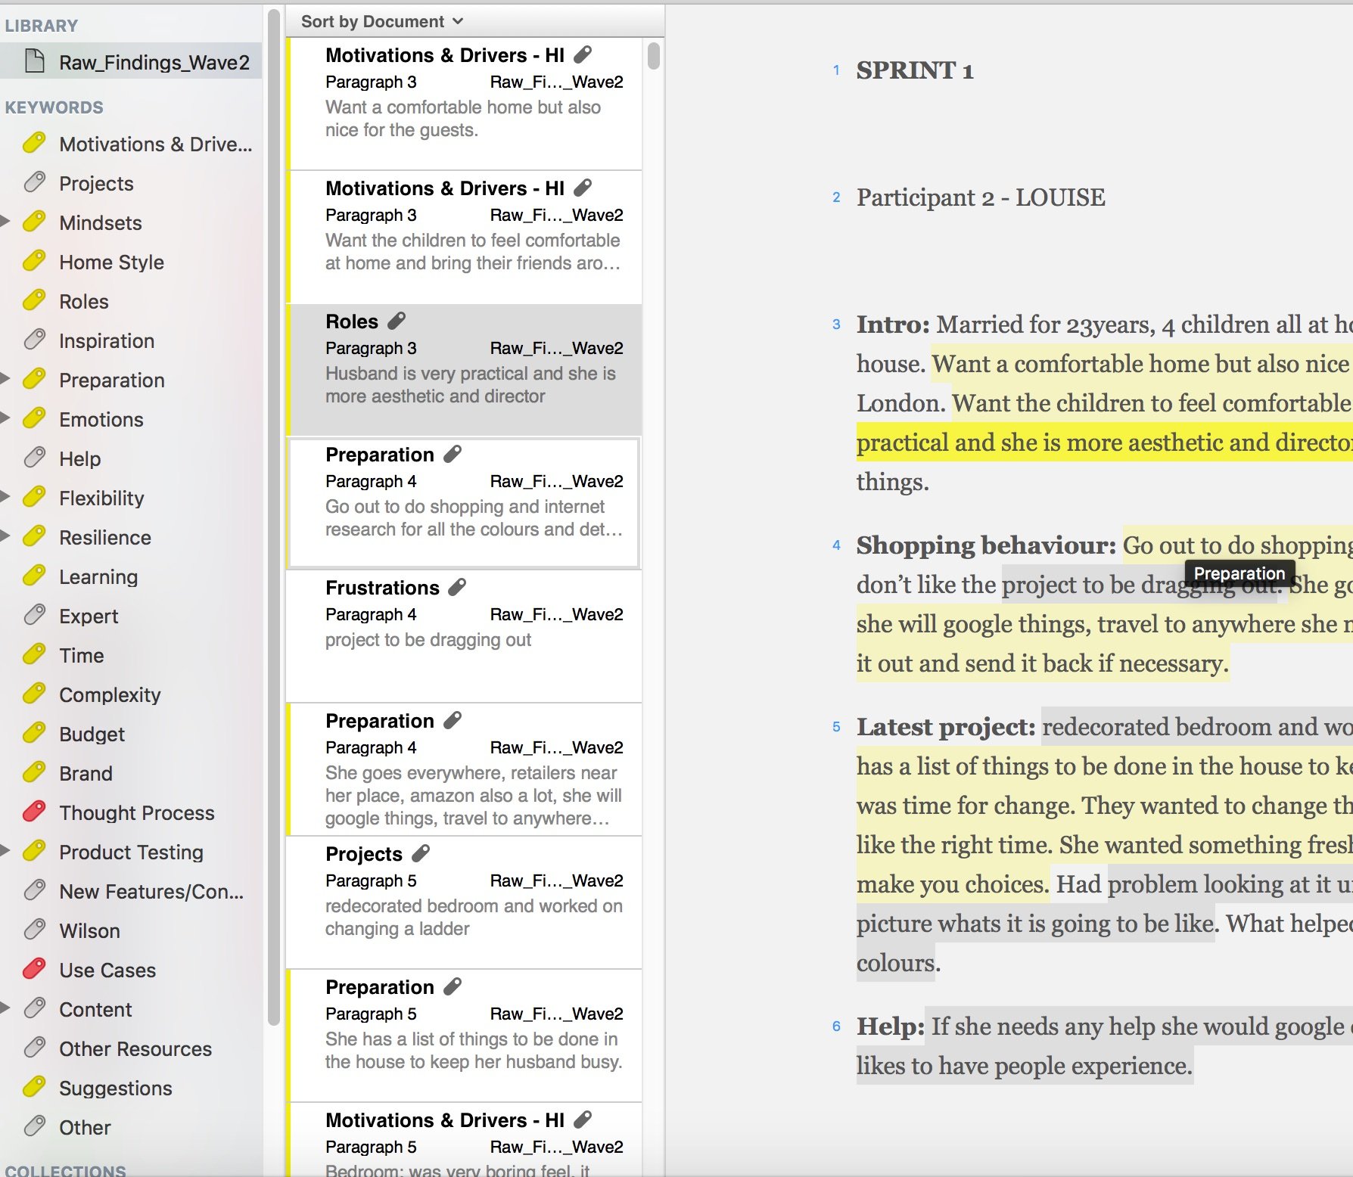Click the Motivations & Drivers keyword tag icon
Image resolution: width=1353 pixels, height=1177 pixels.
34,143
